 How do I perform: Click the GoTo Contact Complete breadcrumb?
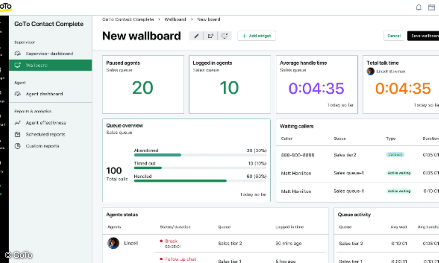(x=128, y=19)
